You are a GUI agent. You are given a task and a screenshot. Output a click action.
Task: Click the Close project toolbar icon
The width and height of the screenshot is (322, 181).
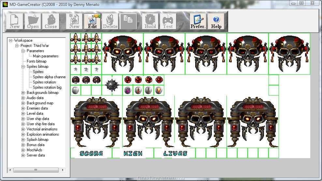[51, 22]
